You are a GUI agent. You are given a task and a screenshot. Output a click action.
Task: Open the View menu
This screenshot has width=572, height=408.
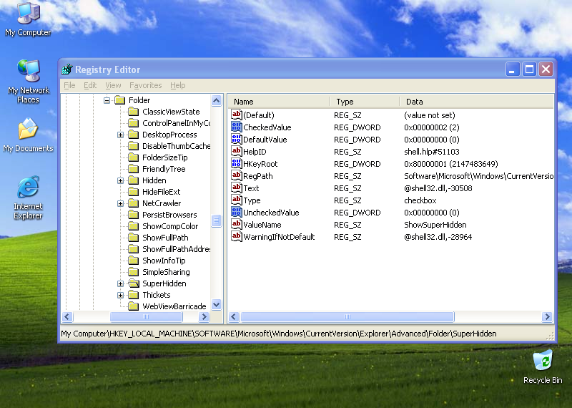[113, 85]
